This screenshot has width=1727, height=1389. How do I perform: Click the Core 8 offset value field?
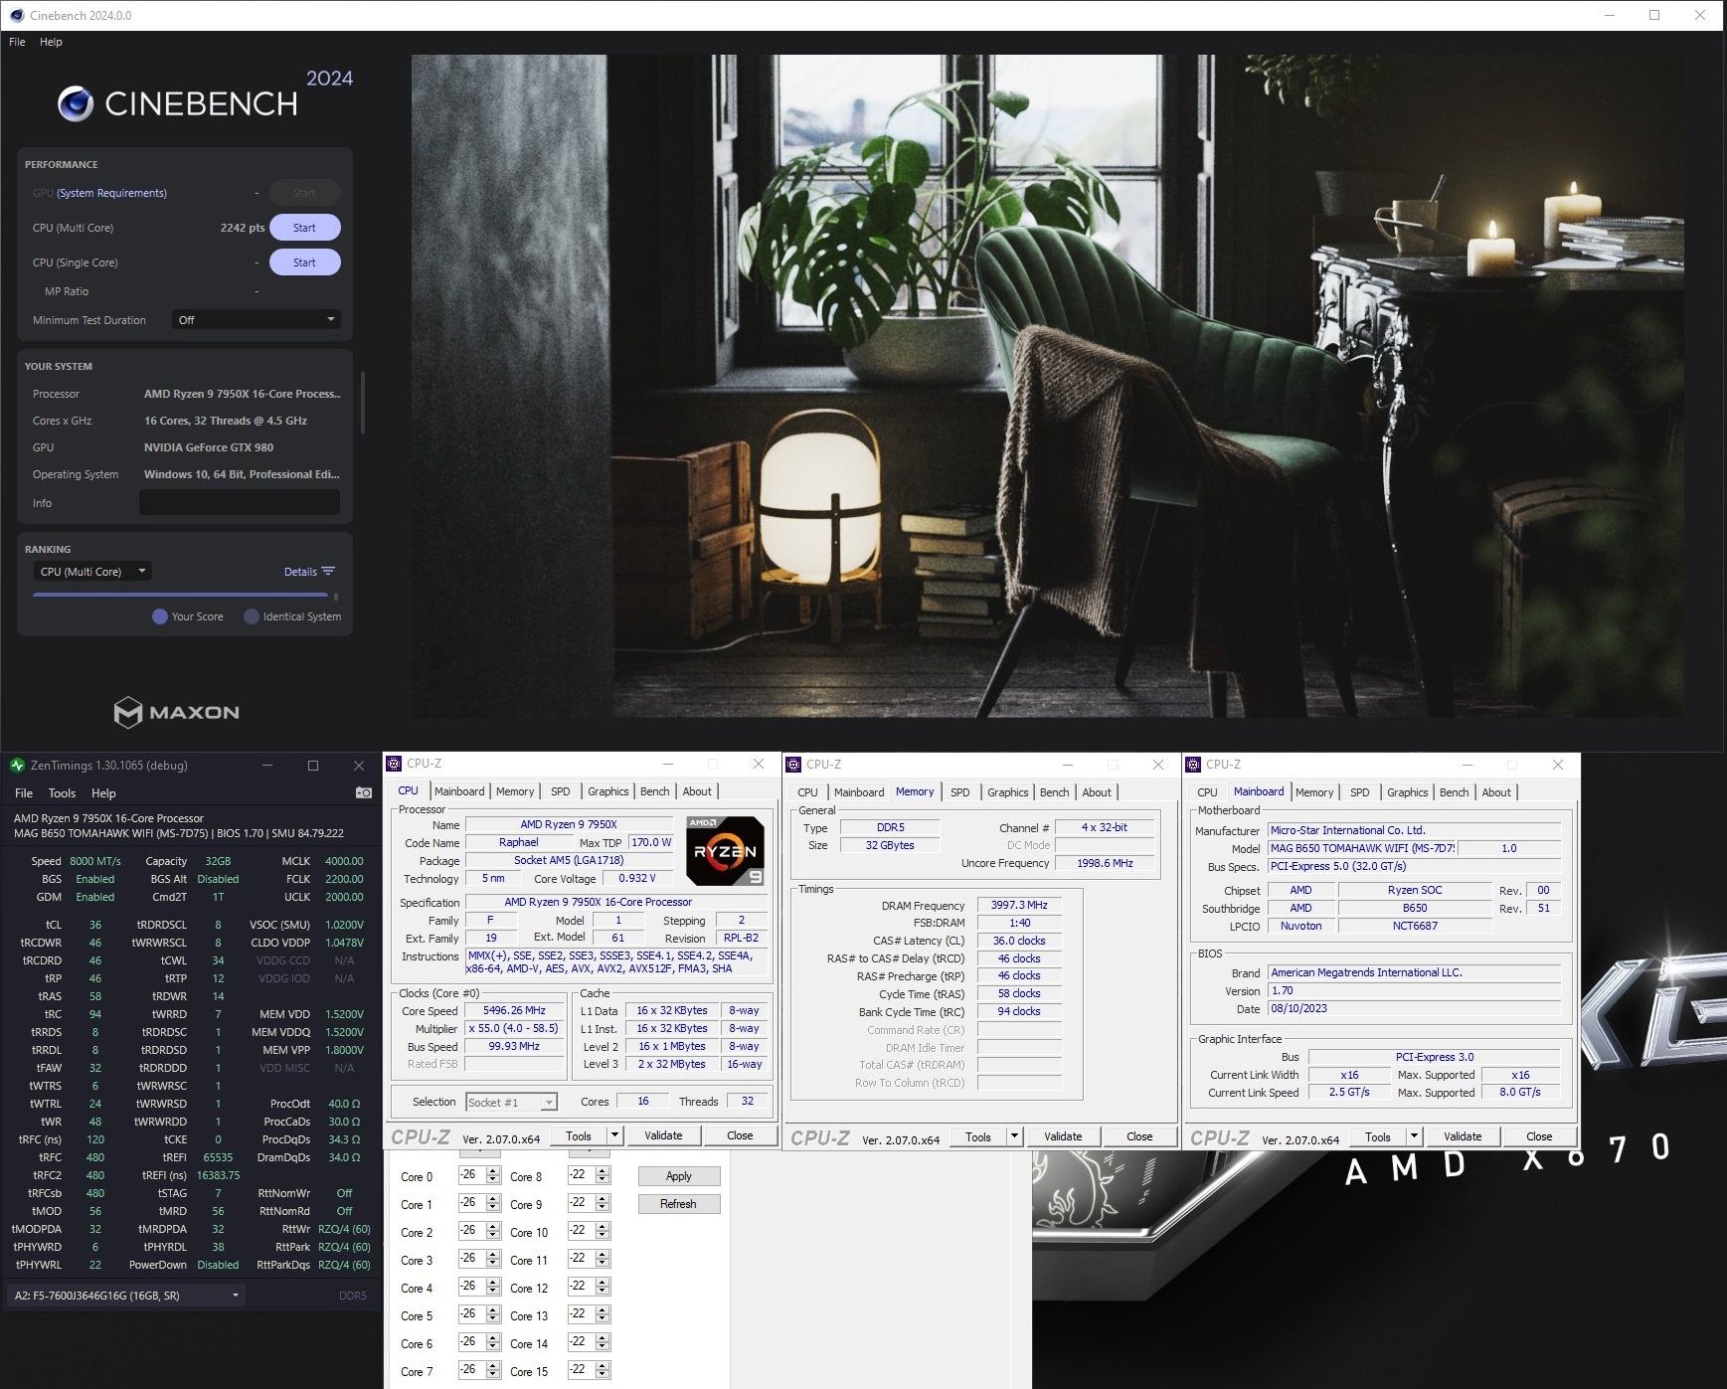(x=582, y=1176)
